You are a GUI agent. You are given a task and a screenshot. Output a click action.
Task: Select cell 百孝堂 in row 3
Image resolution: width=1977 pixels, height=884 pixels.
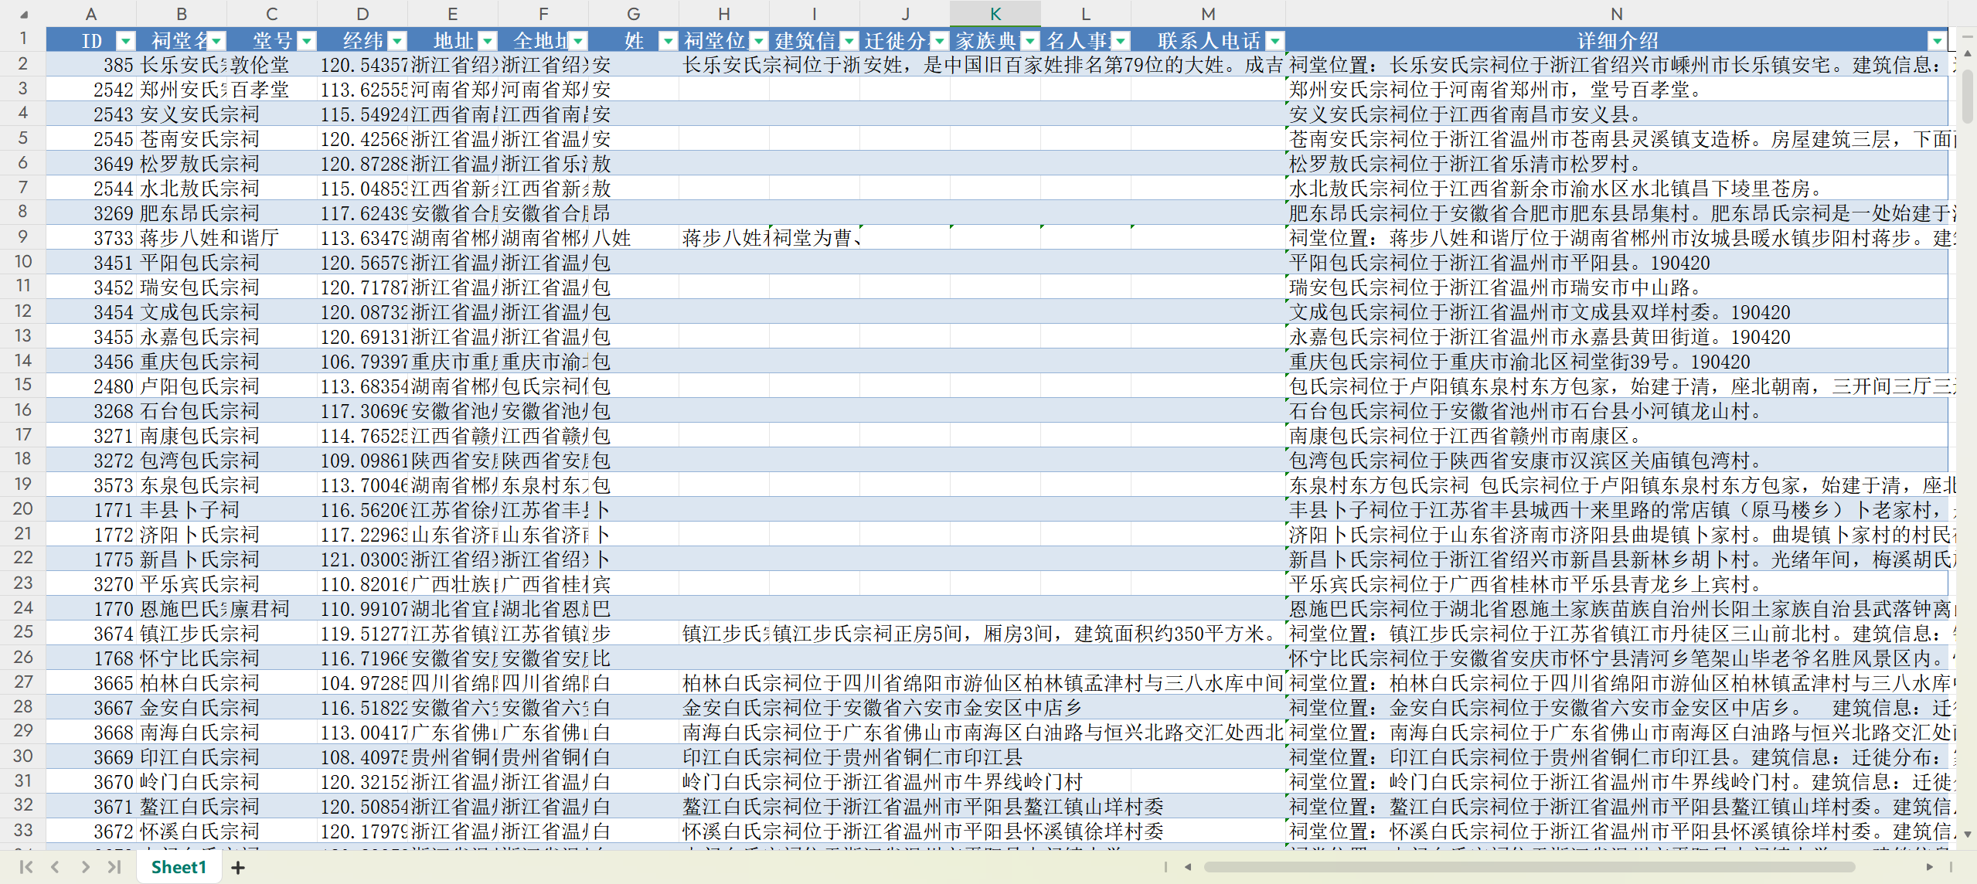point(272,90)
